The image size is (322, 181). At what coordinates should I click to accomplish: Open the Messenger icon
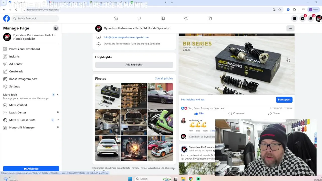click(x=303, y=18)
